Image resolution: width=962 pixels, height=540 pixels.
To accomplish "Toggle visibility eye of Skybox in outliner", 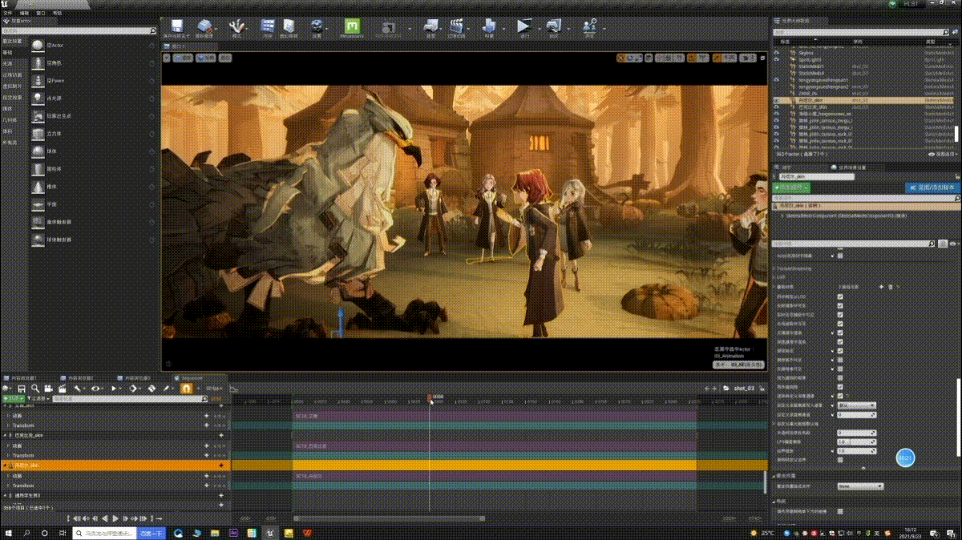I will [776, 53].
